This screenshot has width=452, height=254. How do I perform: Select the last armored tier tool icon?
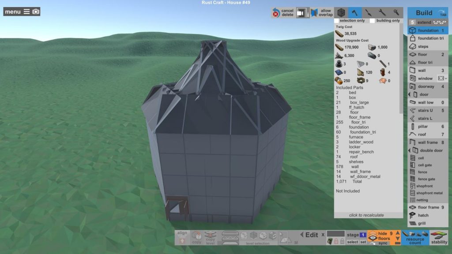[396, 12]
